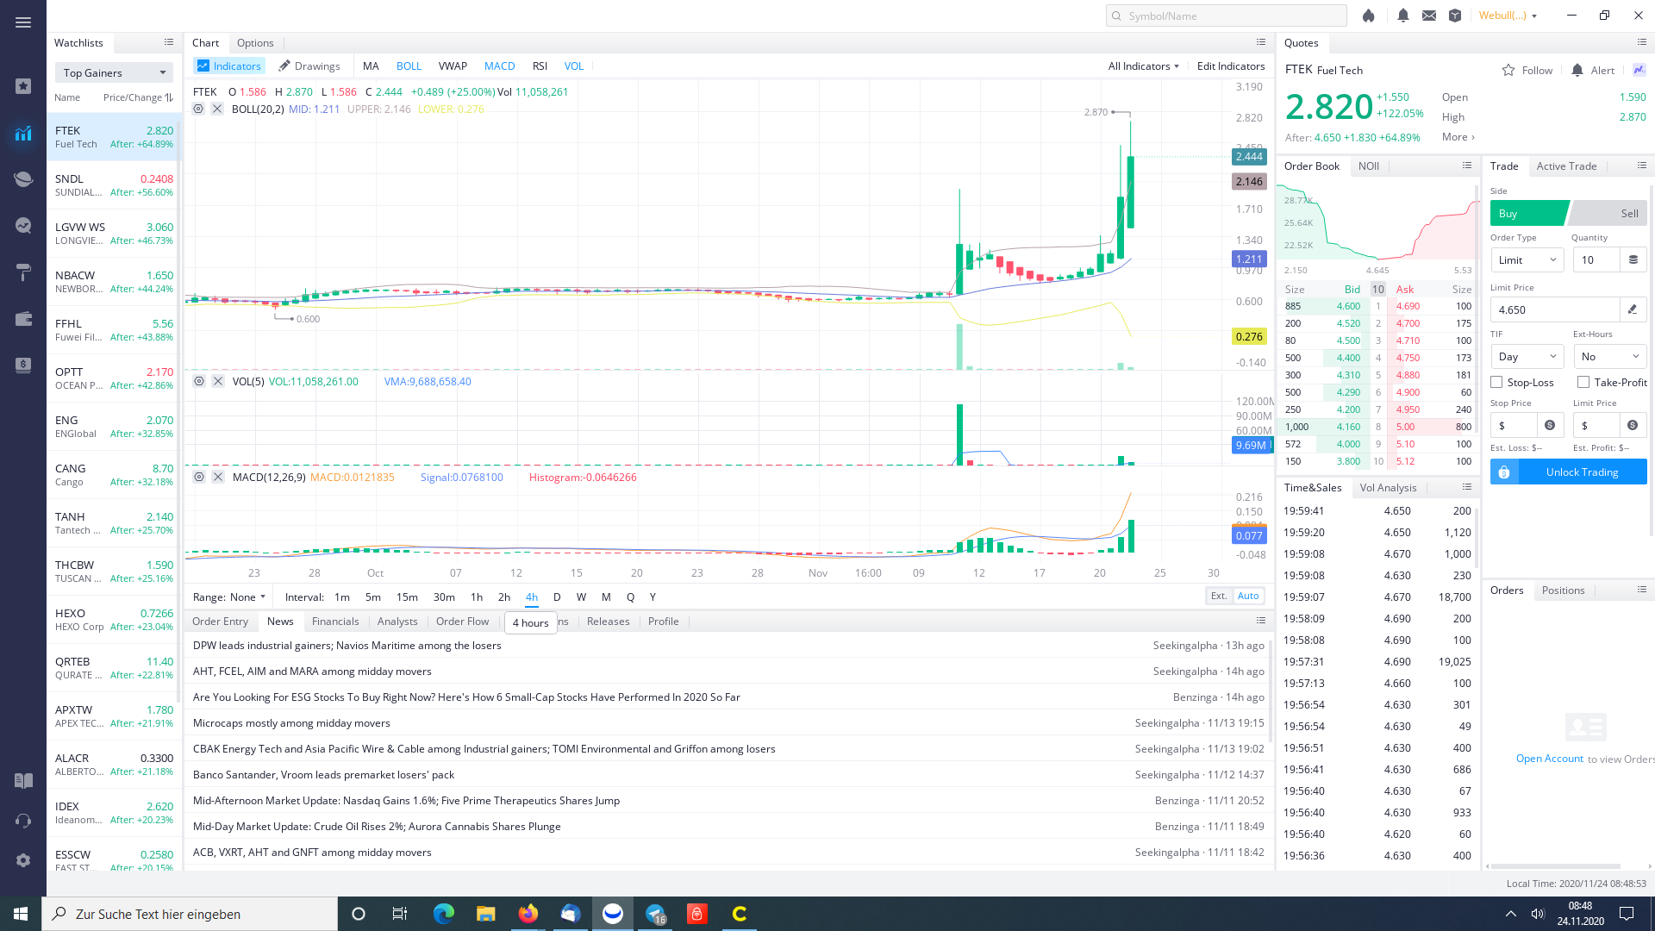Switch to the Vol Analysis tab
This screenshot has width=1655, height=931.
coord(1388,487)
